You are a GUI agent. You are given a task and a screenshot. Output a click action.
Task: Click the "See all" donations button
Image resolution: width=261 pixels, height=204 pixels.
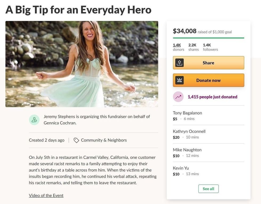tap(209, 189)
